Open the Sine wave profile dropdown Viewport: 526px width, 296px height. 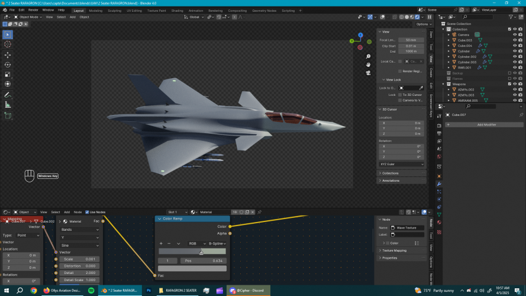[x=79, y=245]
